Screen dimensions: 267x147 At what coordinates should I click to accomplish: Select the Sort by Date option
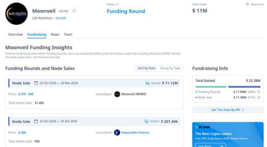click(147, 68)
